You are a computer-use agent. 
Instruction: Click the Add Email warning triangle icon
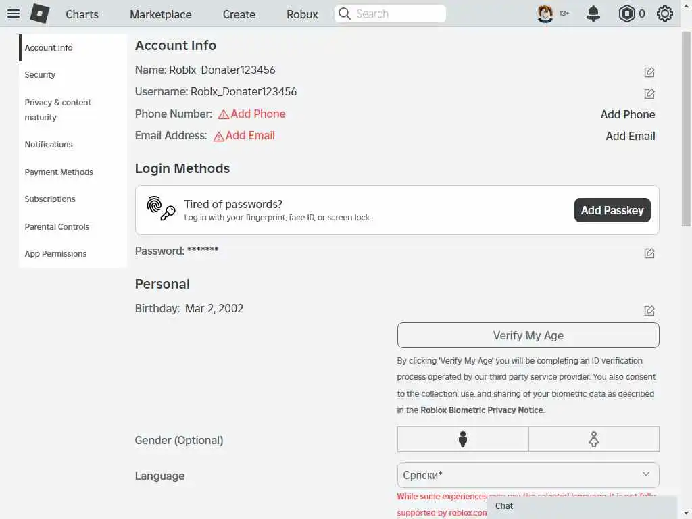click(219, 137)
